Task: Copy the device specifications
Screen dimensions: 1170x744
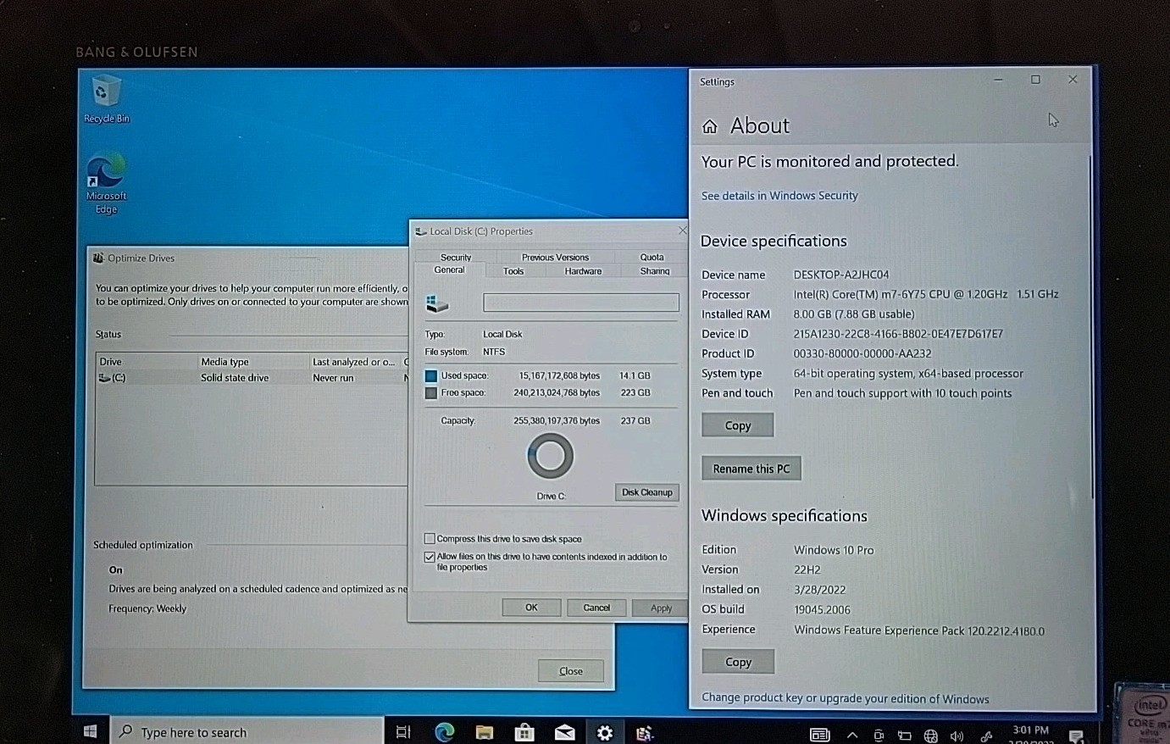Action: point(738,425)
